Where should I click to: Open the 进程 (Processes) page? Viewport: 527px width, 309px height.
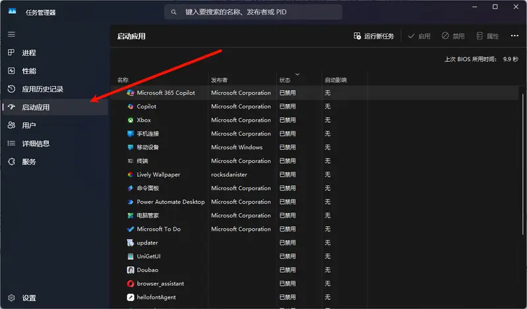[55, 53]
